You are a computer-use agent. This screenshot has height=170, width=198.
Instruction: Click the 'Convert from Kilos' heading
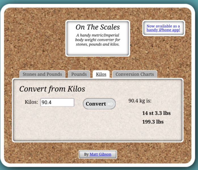(52, 89)
